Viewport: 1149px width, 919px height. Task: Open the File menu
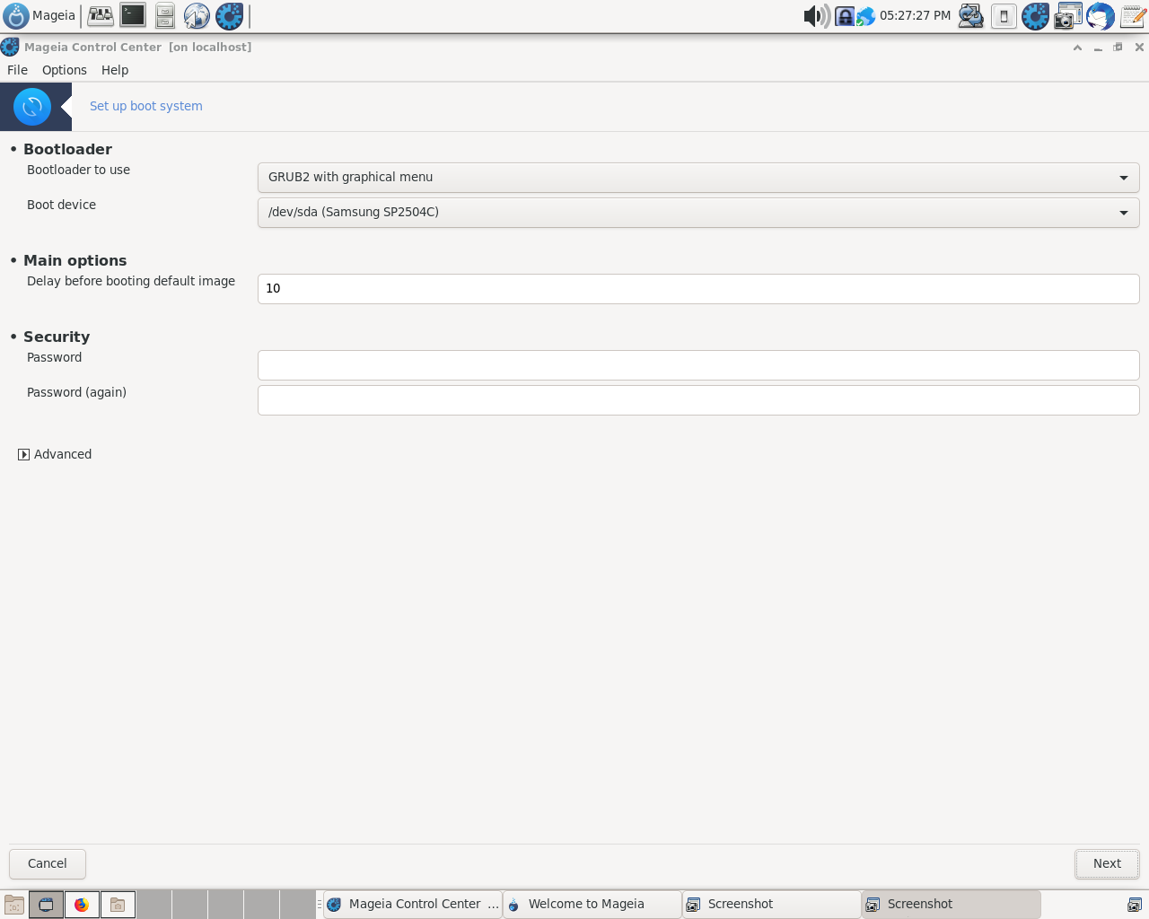(17, 70)
